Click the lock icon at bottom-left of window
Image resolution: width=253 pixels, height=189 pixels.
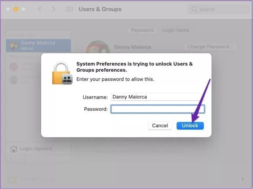pos(12,179)
